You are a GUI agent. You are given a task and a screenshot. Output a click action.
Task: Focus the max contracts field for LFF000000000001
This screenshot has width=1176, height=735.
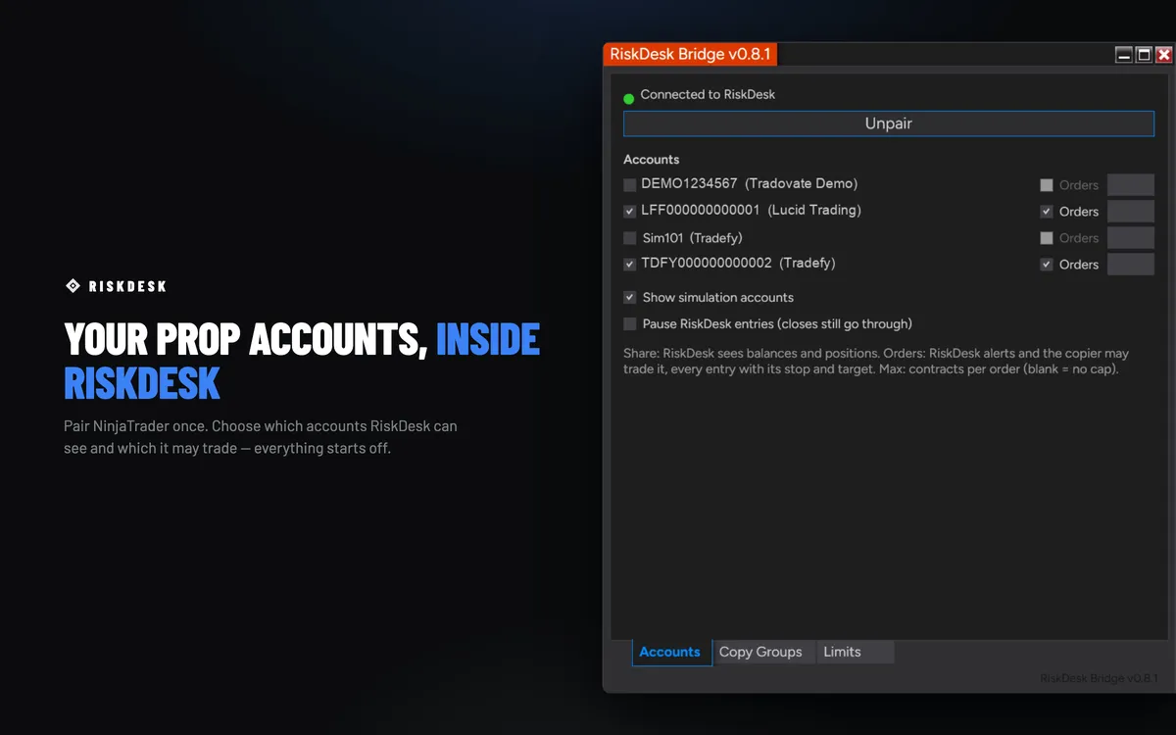tap(1131, 212)
